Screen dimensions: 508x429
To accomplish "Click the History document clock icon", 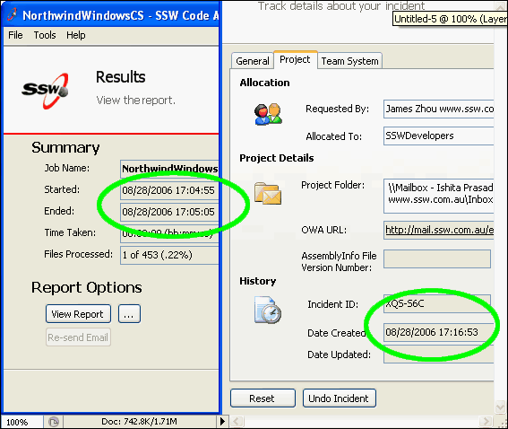I will point(268,310).
